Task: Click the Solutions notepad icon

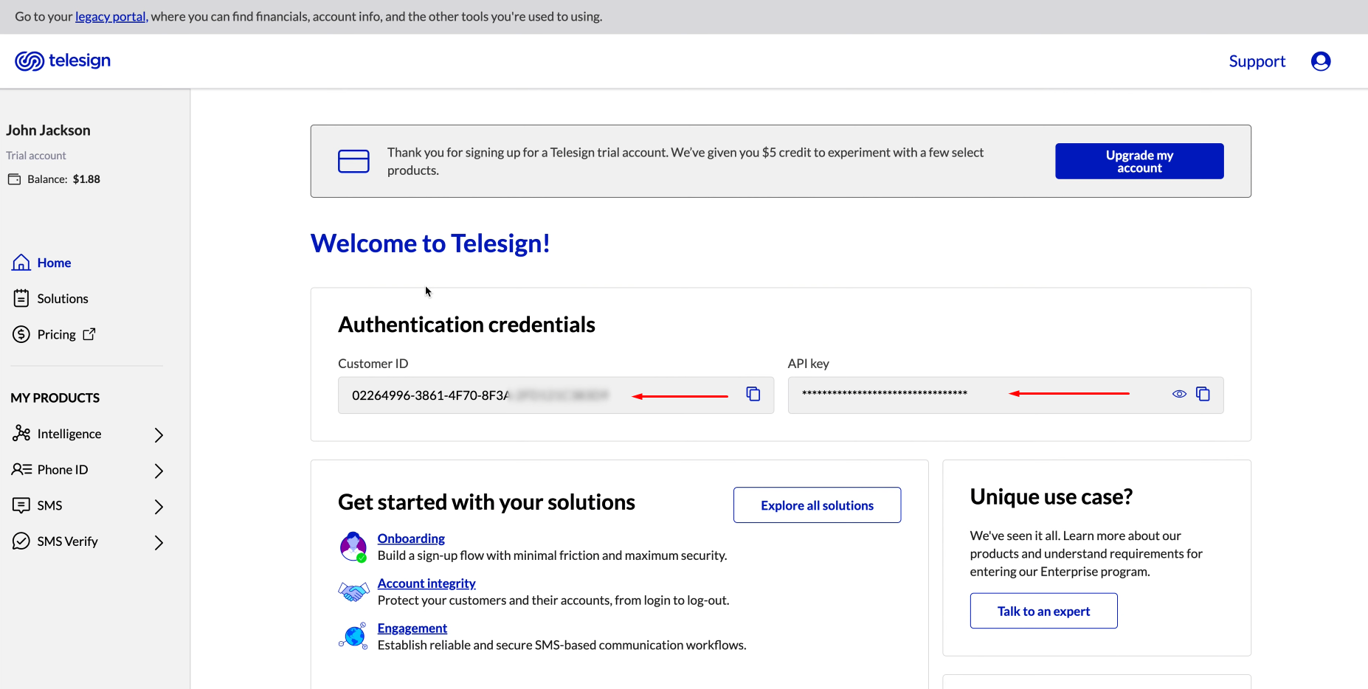Action: [x=21, y=297]
